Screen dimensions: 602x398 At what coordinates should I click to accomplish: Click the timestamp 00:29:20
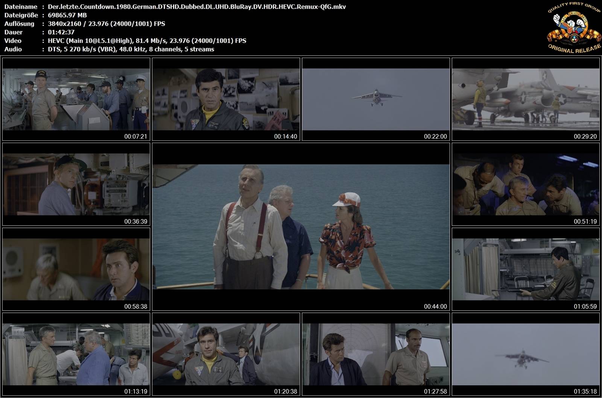[x=585, y=137]
